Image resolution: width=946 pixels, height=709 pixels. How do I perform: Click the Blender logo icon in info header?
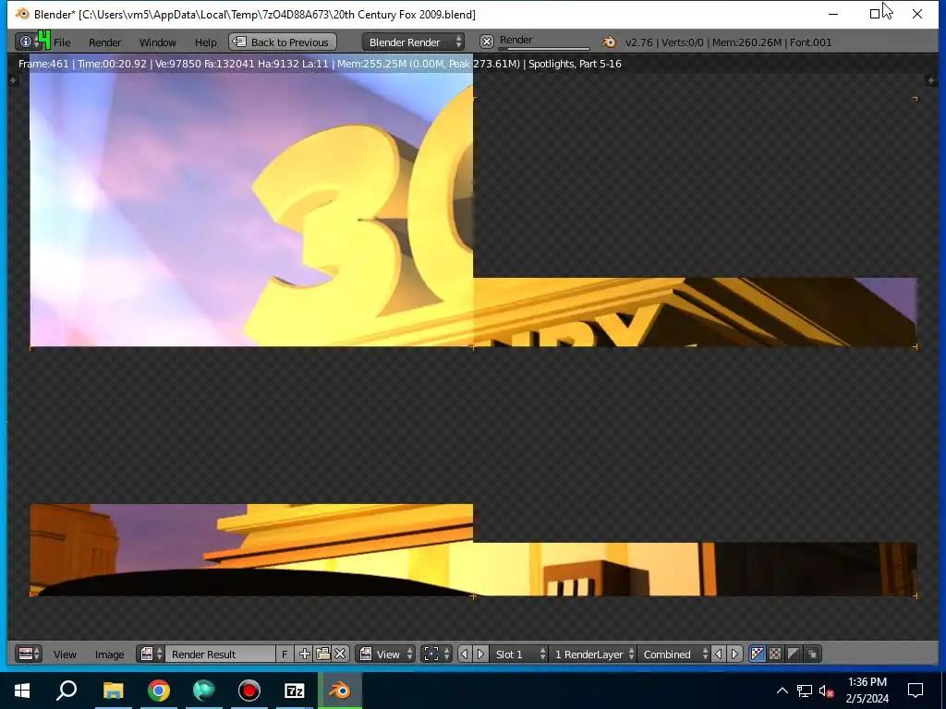[x=608, y=42]
